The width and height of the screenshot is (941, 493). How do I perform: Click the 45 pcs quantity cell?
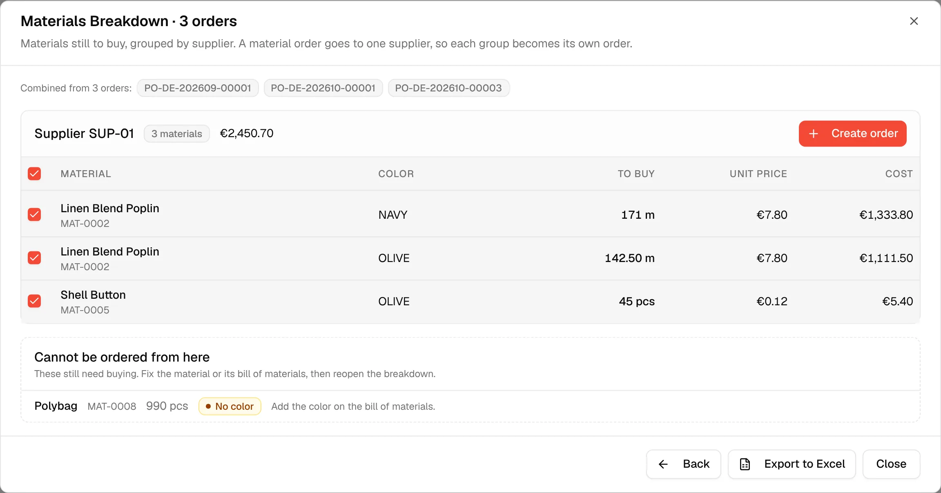tap(637, 302)
